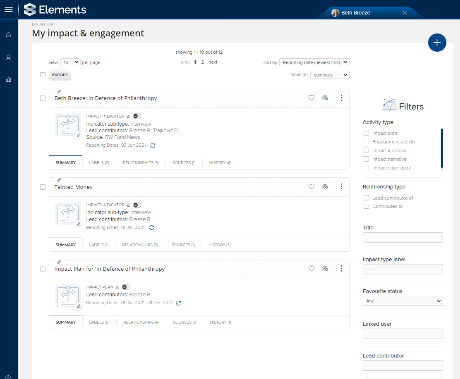The image size is (460, 379).
Task: Expand the focus on summary dropdown
Action: (x=330, y=75)
